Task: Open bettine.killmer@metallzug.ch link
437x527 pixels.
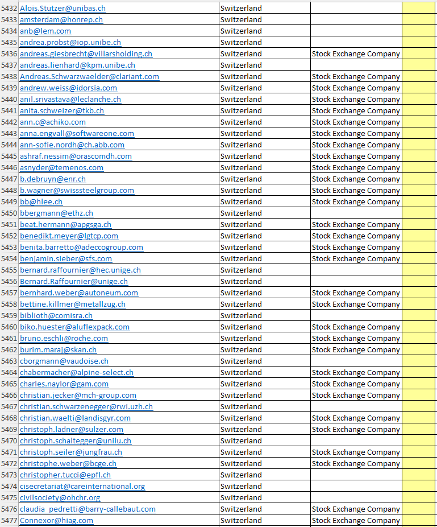Action: [73, 304]
